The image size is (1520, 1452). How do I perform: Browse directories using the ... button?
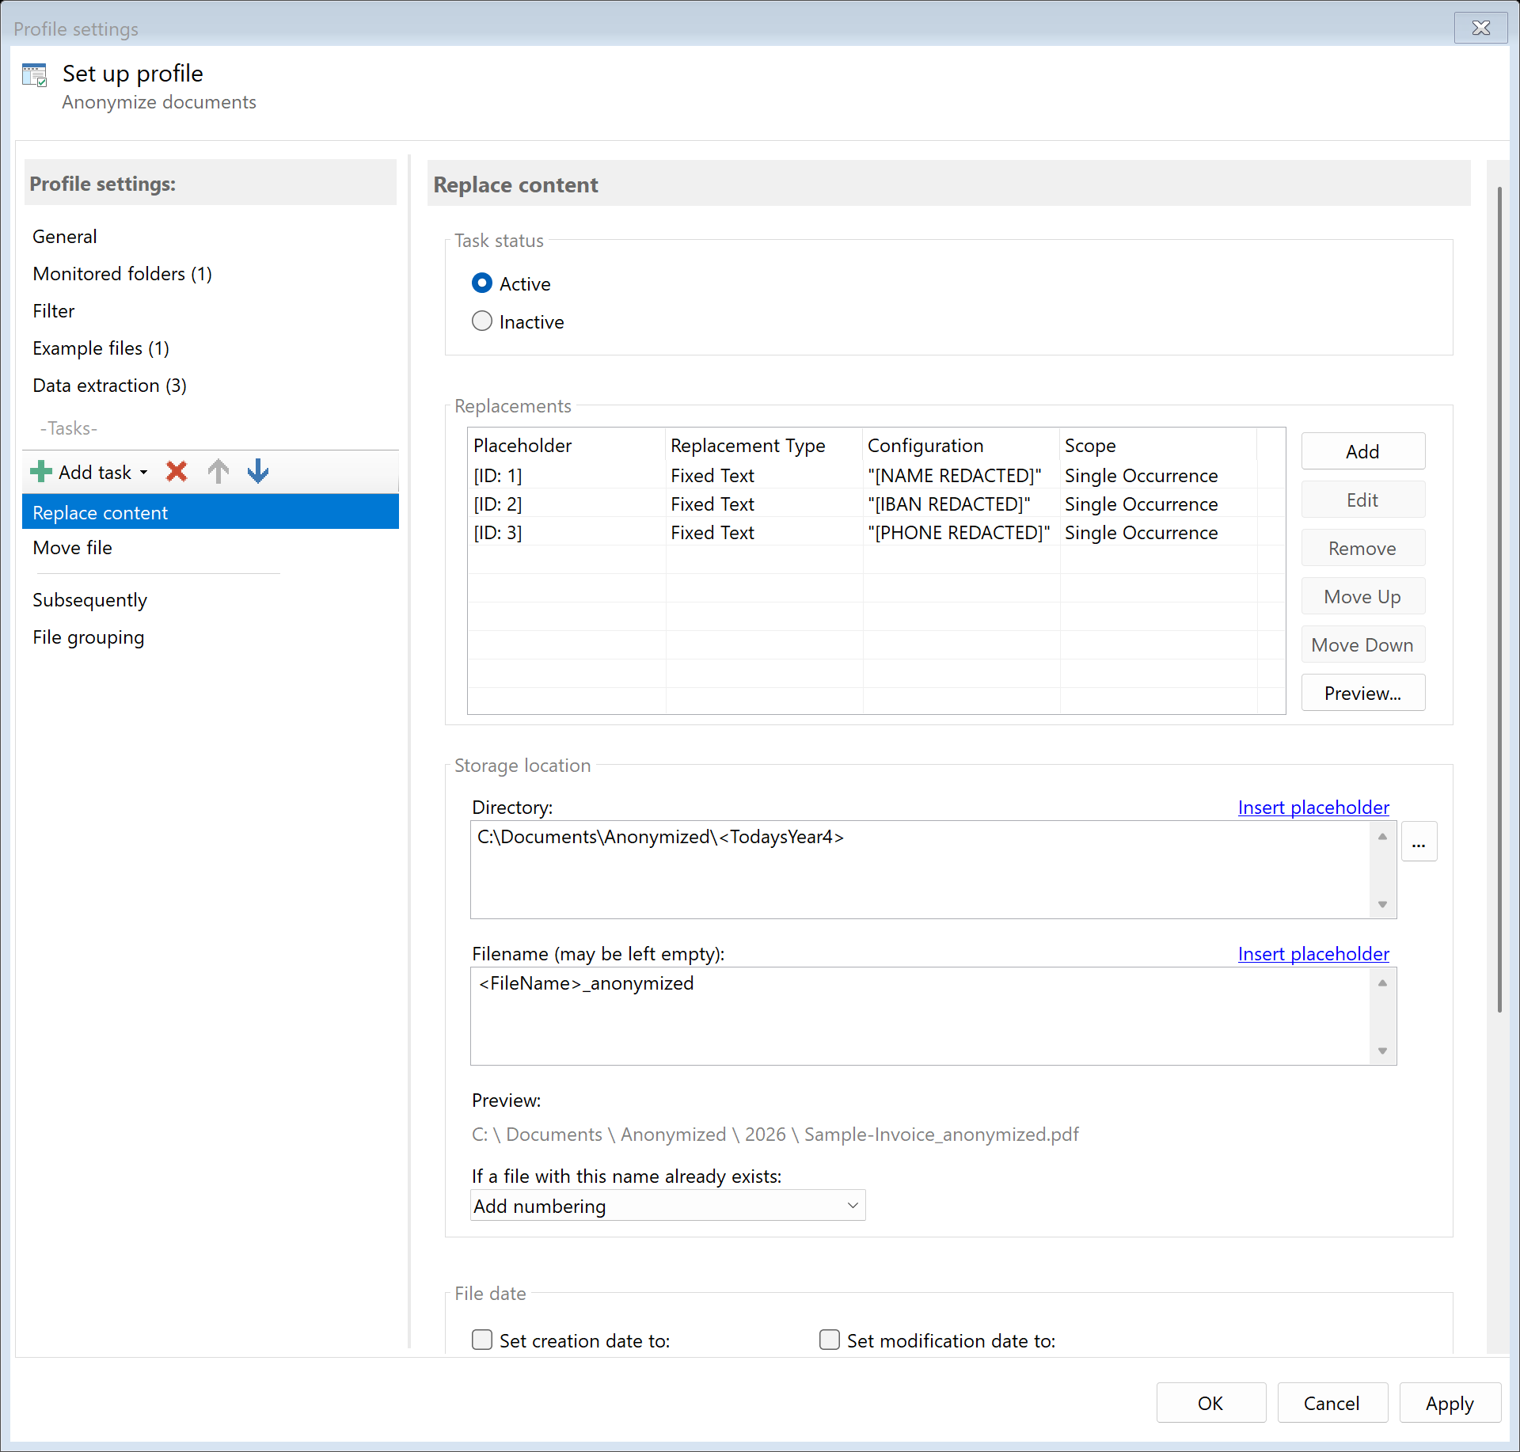[1419, 842]
